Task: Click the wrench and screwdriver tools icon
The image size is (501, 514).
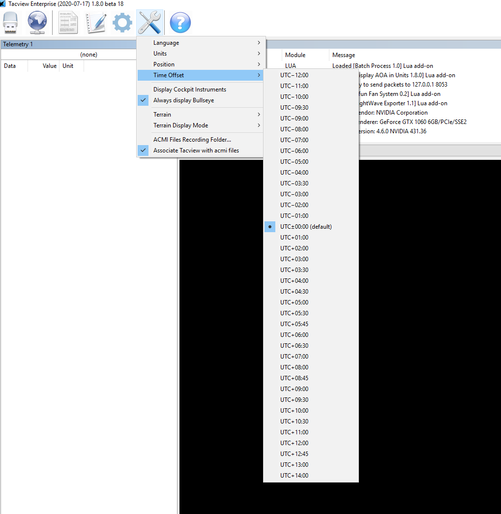Action: pos(149,22)
